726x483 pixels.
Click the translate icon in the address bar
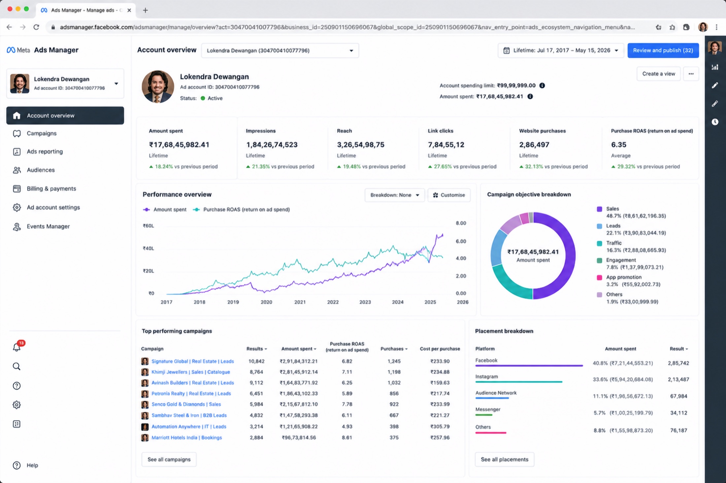(x=659, y=27)
